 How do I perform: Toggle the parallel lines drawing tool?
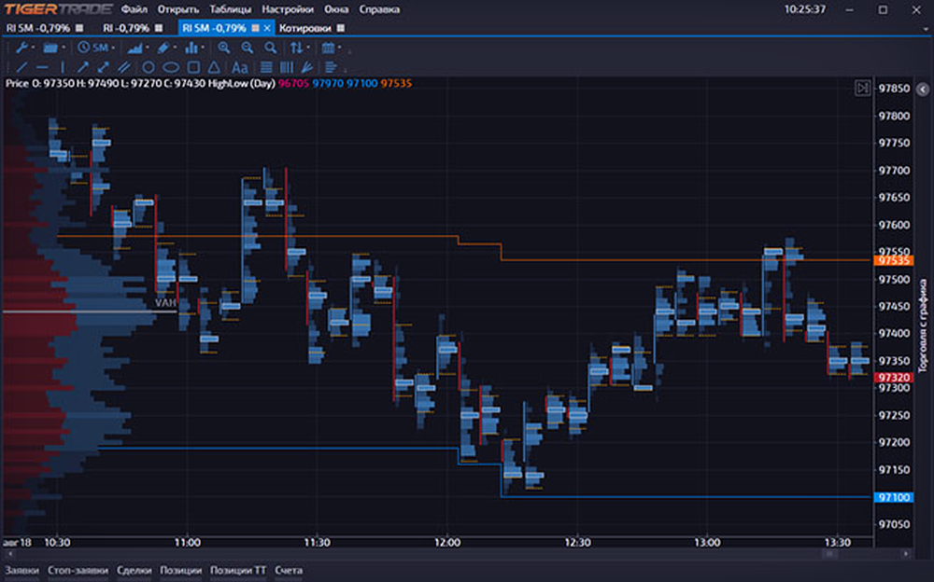[x=121, y=67]
